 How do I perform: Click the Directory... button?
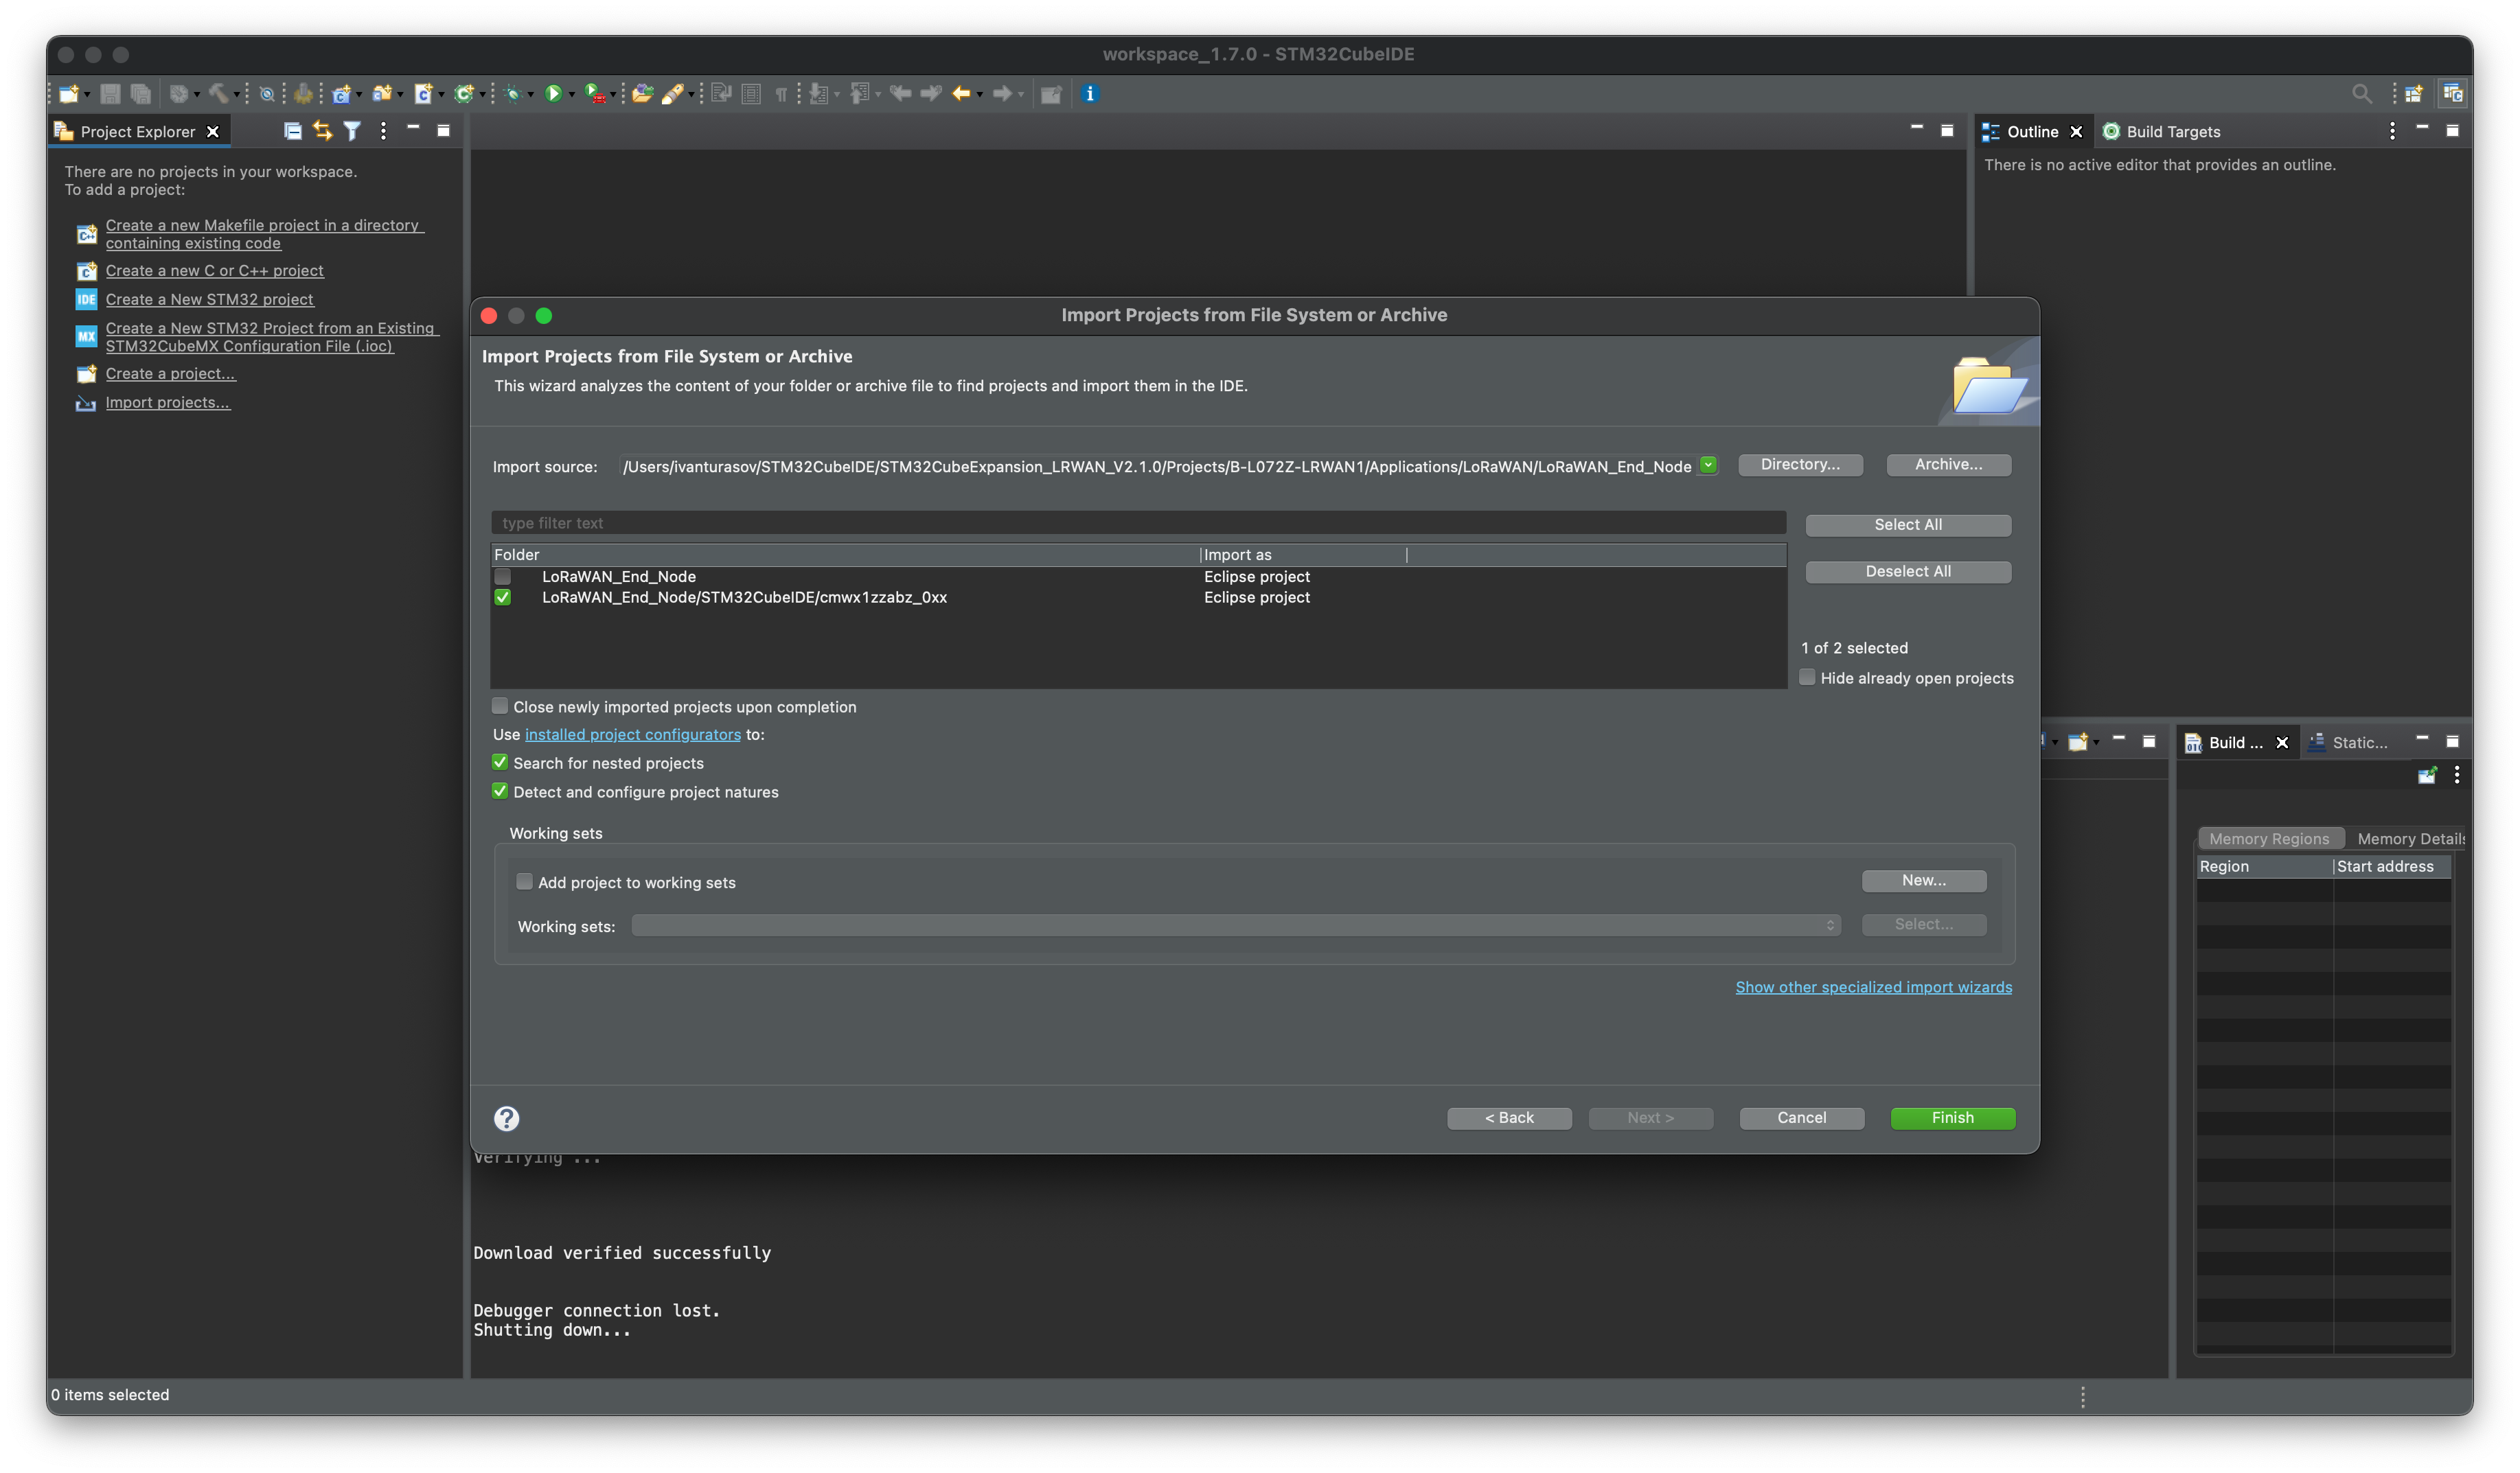click(x=1800, y=465)
